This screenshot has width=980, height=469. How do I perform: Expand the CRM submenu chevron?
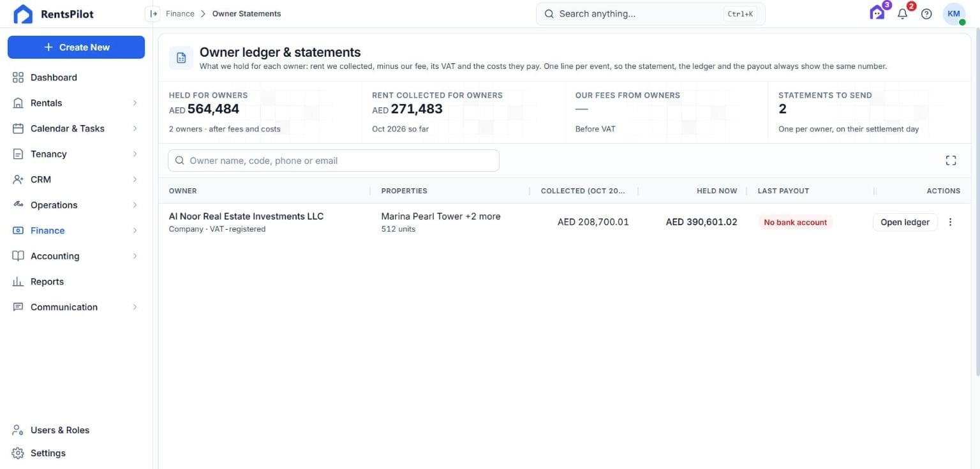(x=135, y=179)
